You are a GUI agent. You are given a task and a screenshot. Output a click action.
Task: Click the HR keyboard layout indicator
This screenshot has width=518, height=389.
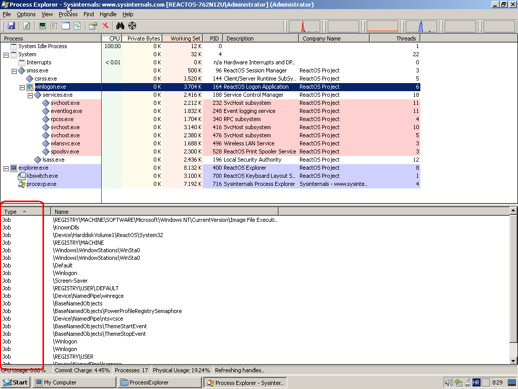(476, 383)
